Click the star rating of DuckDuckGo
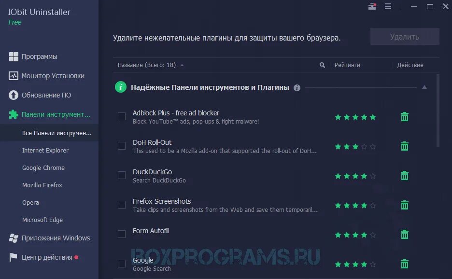This screenshot has width=452, height=279. (355, 176)
